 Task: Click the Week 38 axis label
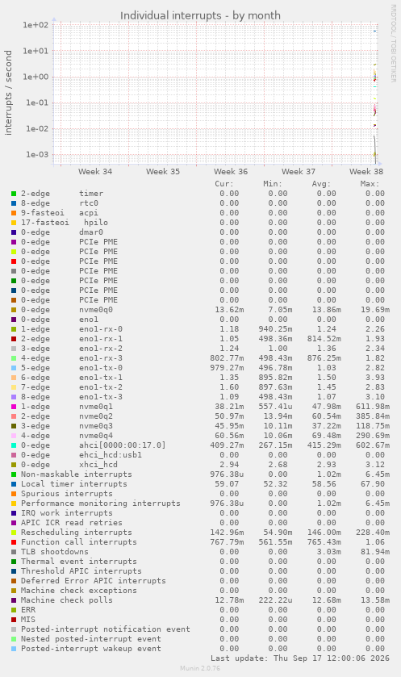(366, 171)
